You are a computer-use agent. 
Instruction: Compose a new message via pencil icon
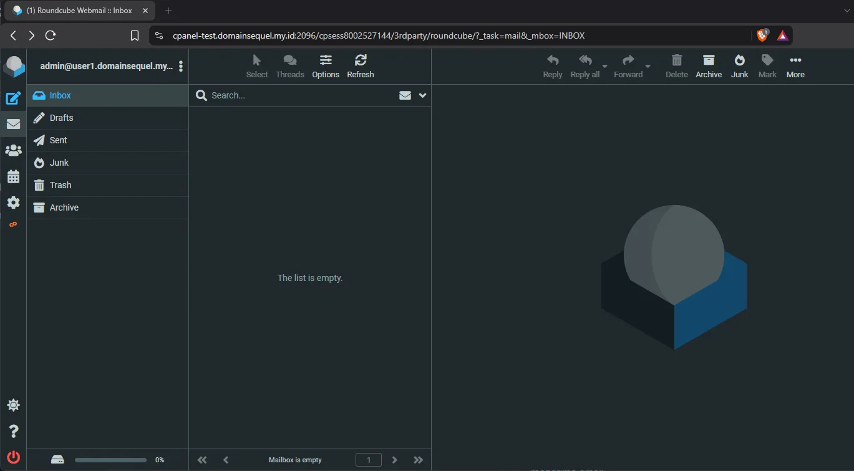point(13,98)
